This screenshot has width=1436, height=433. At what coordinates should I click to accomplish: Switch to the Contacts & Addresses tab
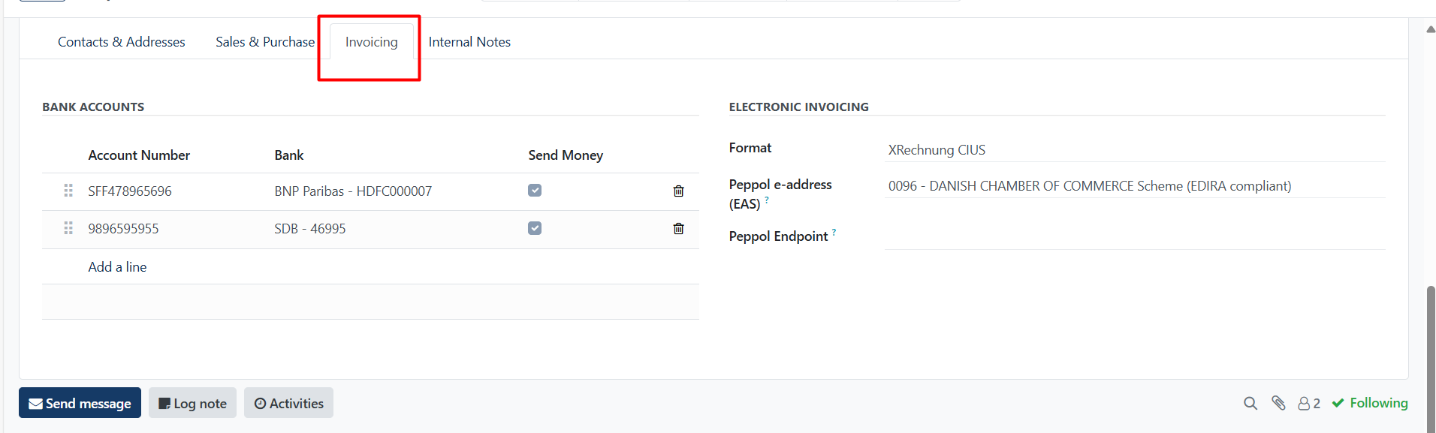[x=122, y=42]
